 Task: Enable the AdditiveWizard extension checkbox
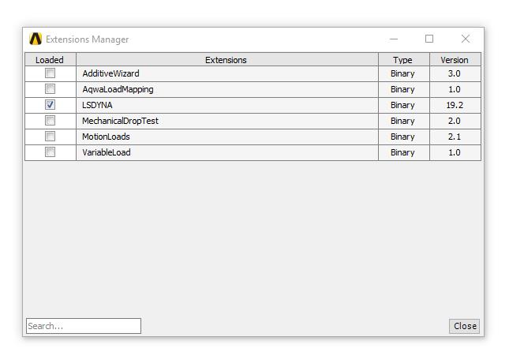51,73
